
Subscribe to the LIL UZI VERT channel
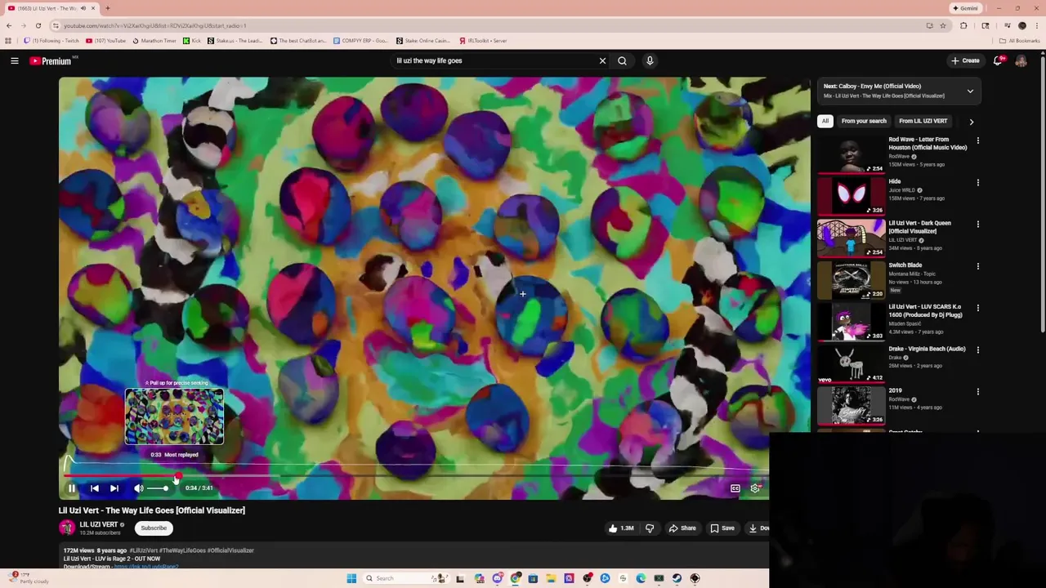pyautogui.click(x=154, y=528)
